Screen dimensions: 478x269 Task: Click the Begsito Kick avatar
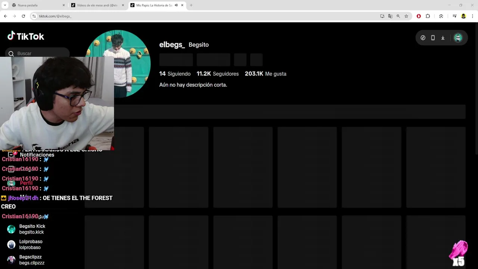coord(11,229)
